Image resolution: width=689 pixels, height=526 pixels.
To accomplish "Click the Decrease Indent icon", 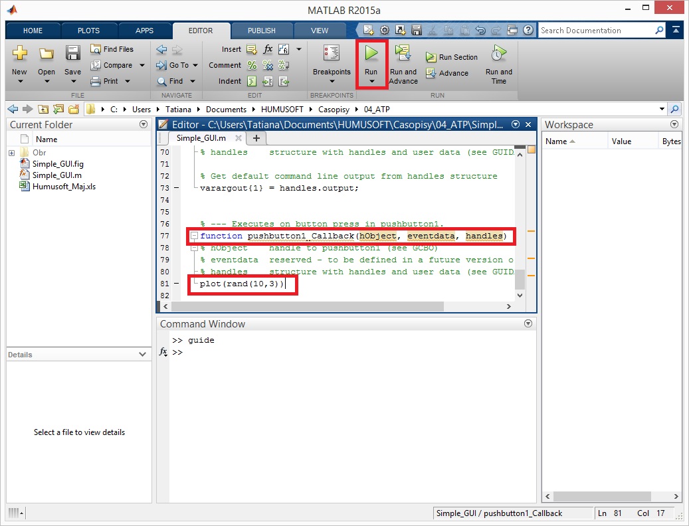I will click(x=284, y=81).
